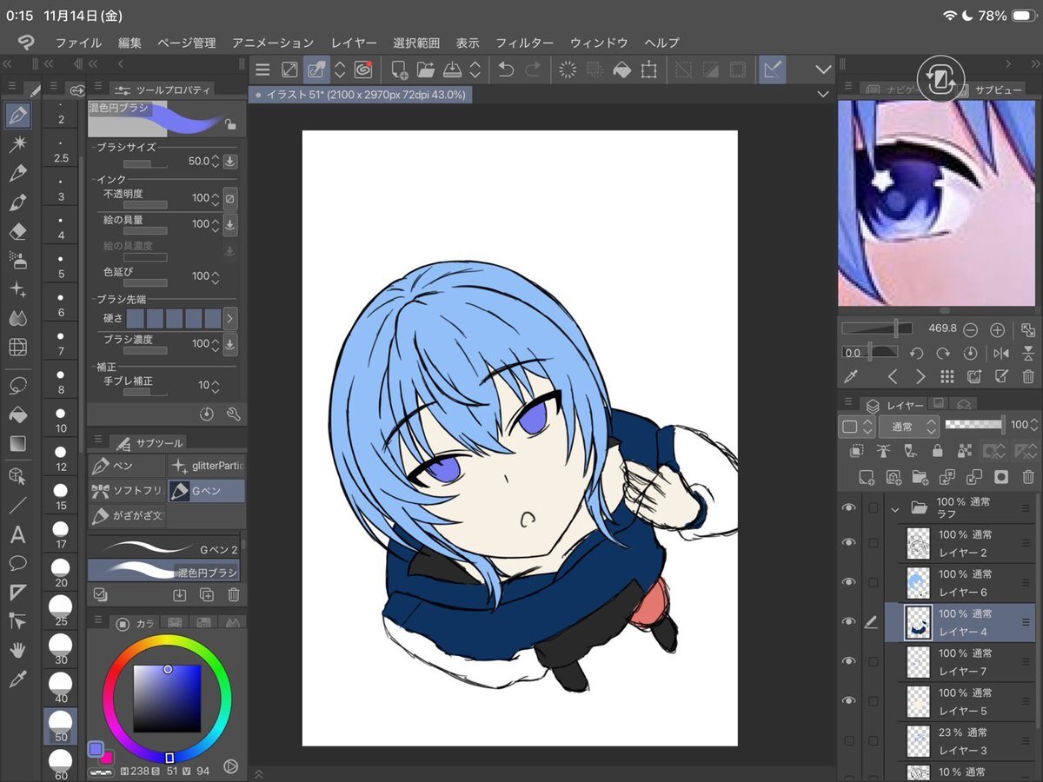Select the Hand move tool
1043x782 pixels.
(17, 650)
